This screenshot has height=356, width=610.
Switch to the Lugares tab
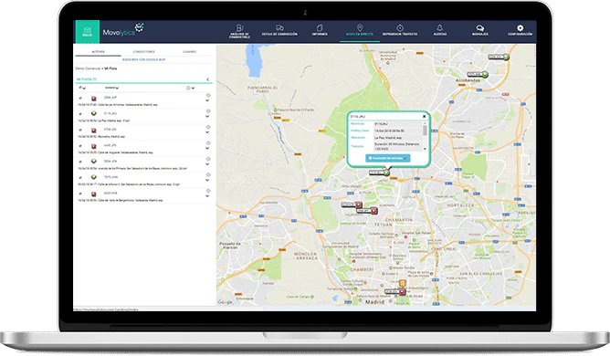(189, 52)
